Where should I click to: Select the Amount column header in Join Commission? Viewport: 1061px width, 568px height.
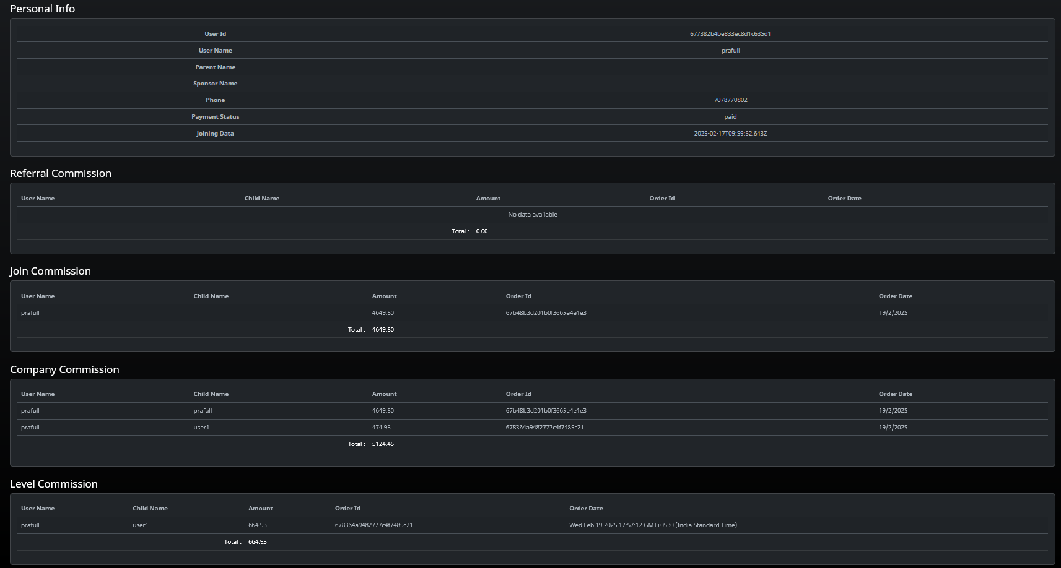tap(384, 296)
